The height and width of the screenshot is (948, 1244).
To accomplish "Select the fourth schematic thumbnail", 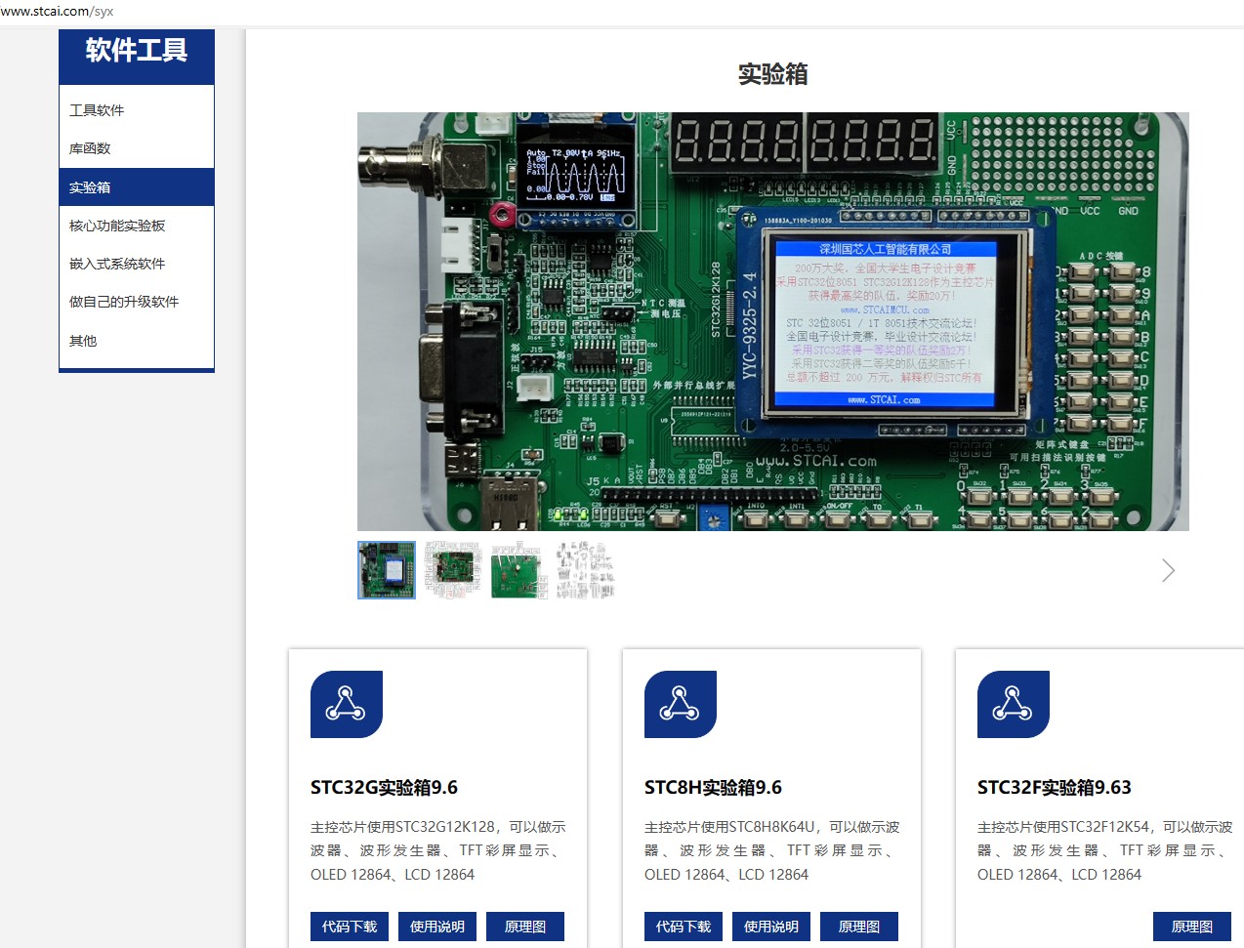I will tap(585, 570).
